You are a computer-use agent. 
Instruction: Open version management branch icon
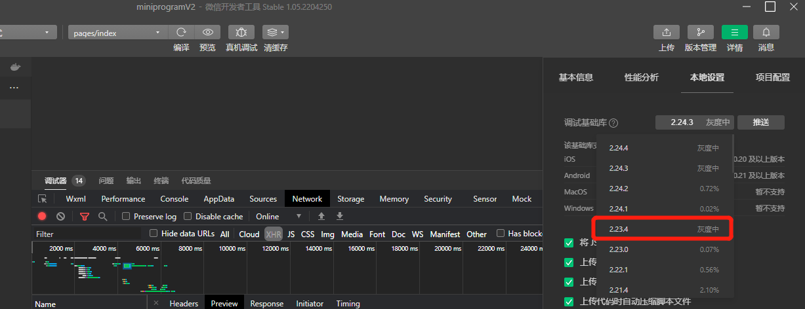(701, 32)
